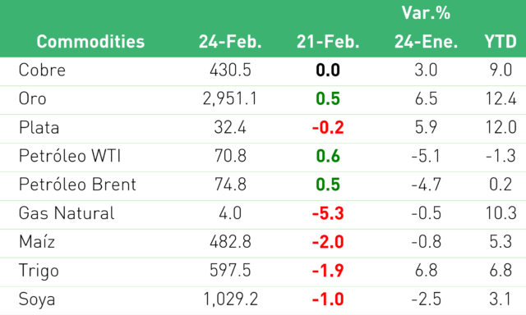The width and height of the screenshot is (526, 315).
Task: Click the Maíz row label
Action: [37, 242]
